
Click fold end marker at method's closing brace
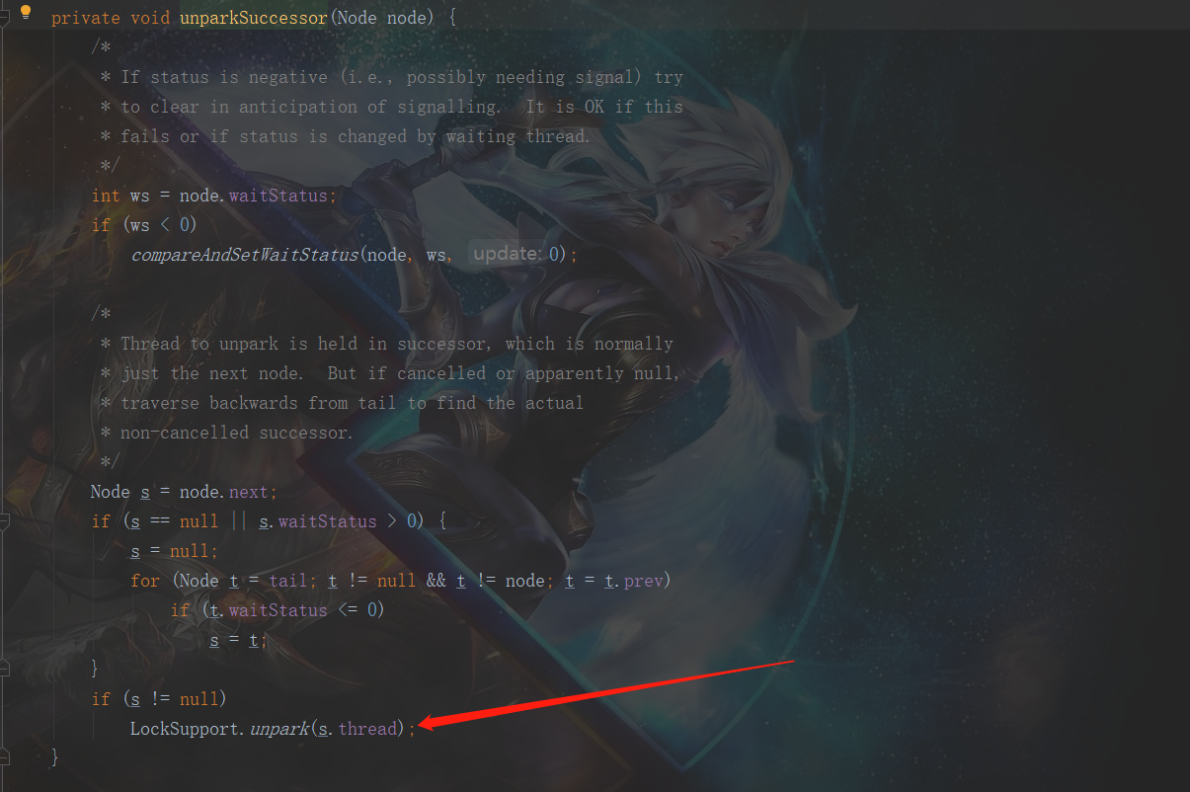point(5,758)
